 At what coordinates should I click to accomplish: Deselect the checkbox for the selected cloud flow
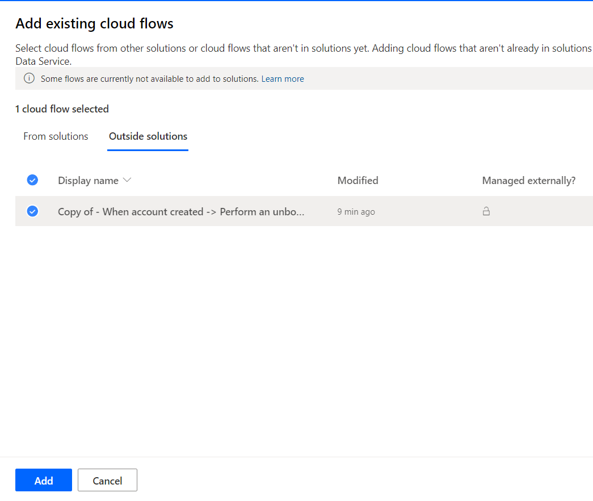click(x=32, y=211)
